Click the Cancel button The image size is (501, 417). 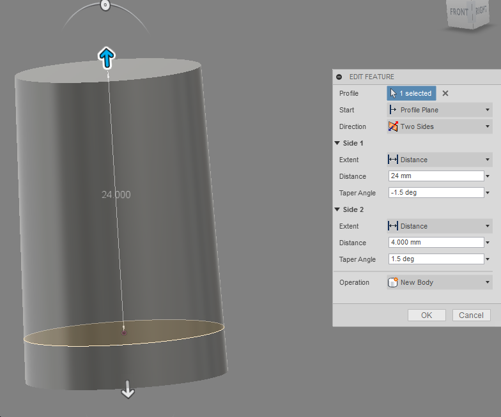pos(472,315)
